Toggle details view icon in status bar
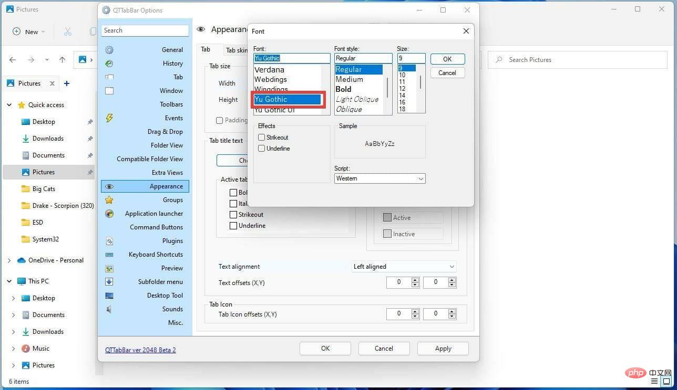This screenshot has width=677, height=390. point(654,381)
